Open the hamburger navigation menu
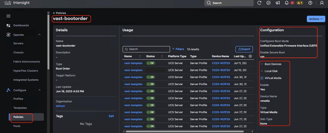 9,16
